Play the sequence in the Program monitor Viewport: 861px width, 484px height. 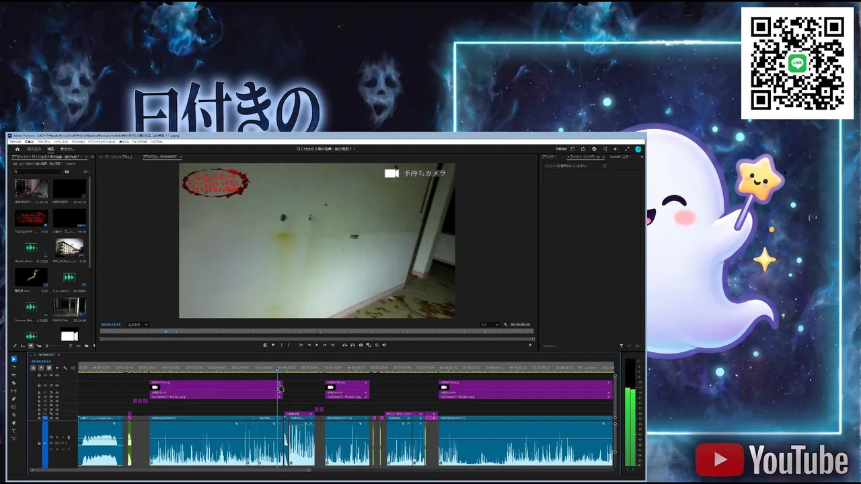click(x=317, y=345)
